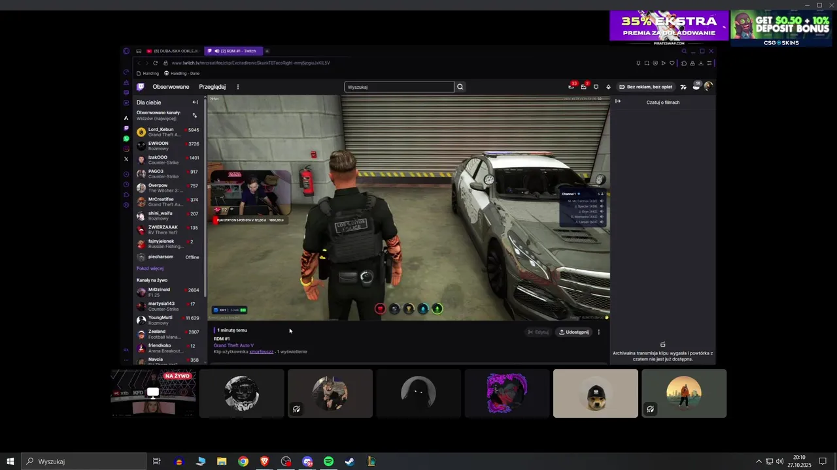Open the Zealand live channel
Image resolution: width=837 pixels, height=470 pixels.
tap(169, 334)
